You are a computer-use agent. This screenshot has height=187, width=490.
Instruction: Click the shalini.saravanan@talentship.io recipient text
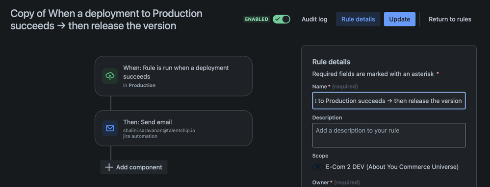point(159,130)
